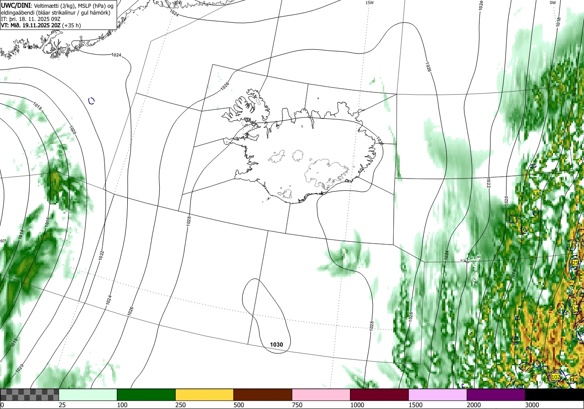Click the bold "1030" high pressure label
The width and height of the screenshot is (584, 409).
click(276, 345)
